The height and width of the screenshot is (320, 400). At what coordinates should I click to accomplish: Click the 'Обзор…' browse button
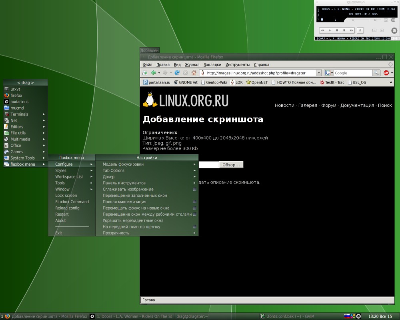pyautogui.click(x=231, y=165)
